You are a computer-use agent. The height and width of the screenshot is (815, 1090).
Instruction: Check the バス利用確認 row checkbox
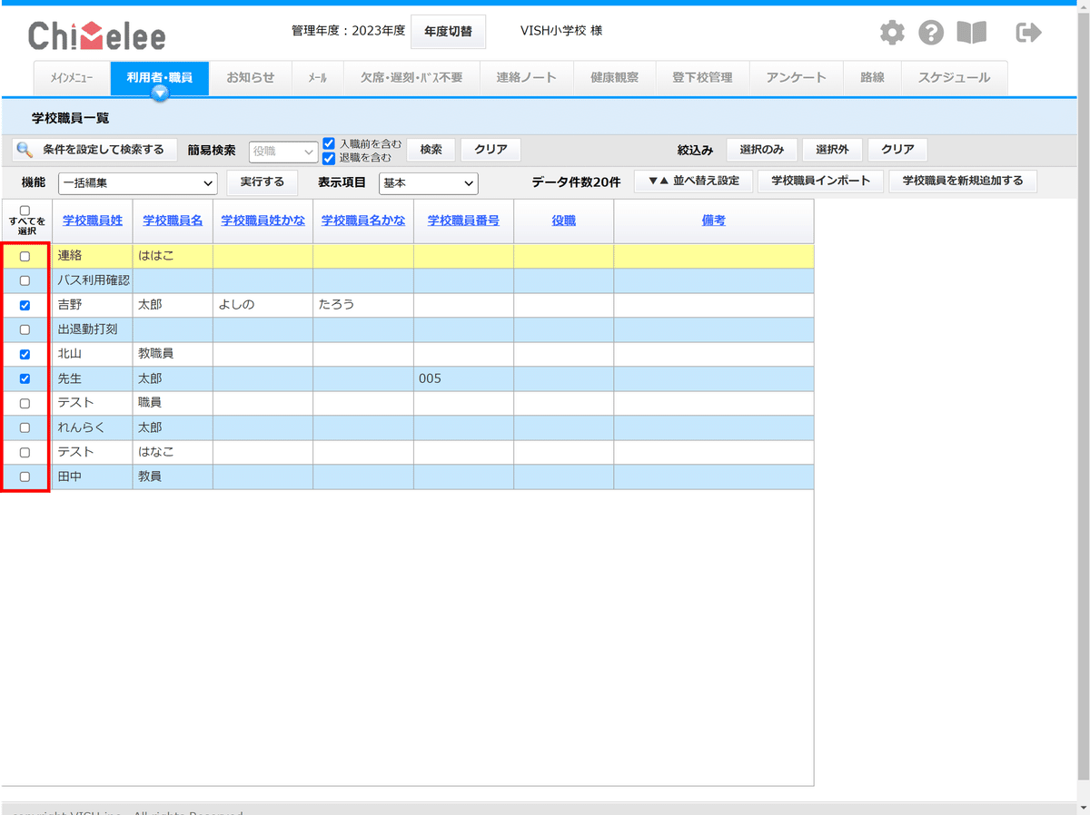(x=25, y=281)
